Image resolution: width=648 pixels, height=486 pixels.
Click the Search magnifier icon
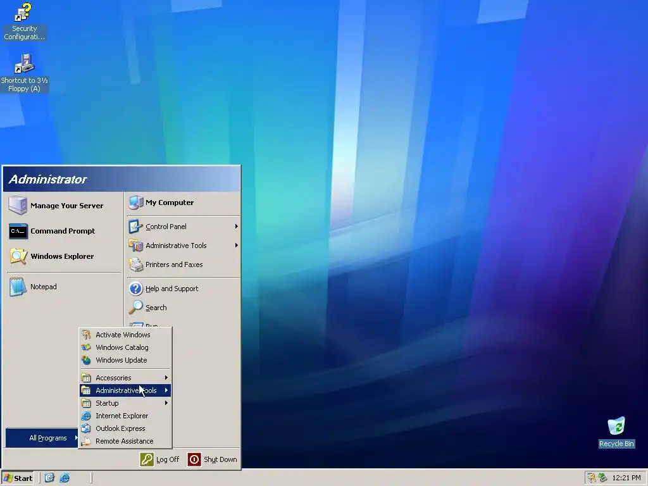[x=135, y=308]
